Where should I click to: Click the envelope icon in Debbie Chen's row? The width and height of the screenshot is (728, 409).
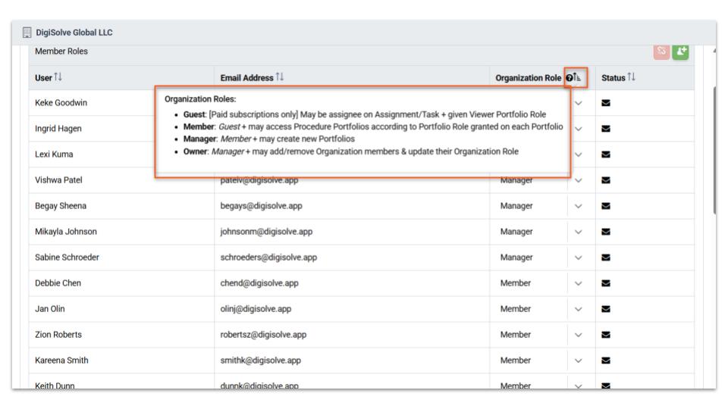(x=607, y=283)
